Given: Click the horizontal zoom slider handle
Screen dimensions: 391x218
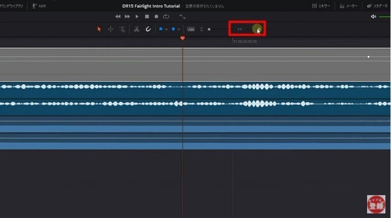Looking at the screenshot, I should (x=259, y=29).
